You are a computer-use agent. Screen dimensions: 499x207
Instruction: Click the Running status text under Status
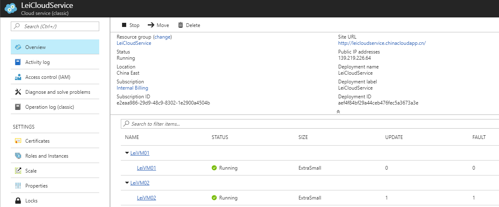point(126,58)
